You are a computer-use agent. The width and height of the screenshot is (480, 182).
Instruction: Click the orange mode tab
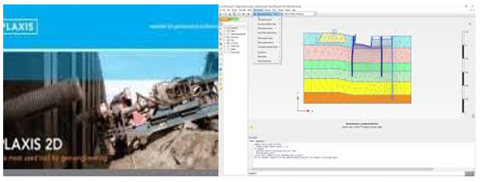pyautogui.click(x=225, y=19)
